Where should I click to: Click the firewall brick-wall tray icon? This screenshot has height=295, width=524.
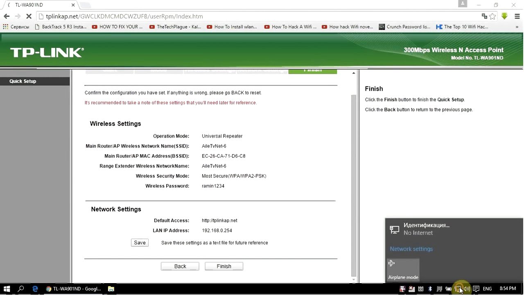(x=420, y=289)
